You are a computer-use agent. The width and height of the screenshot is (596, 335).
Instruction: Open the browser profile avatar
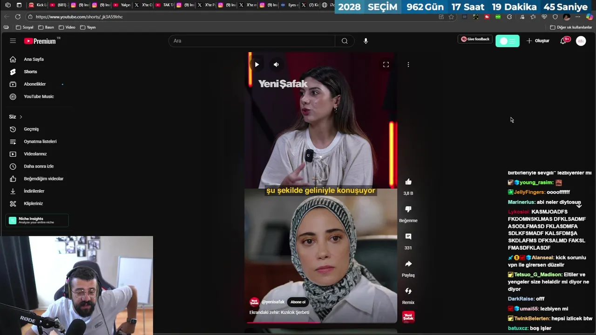point(567,17)
